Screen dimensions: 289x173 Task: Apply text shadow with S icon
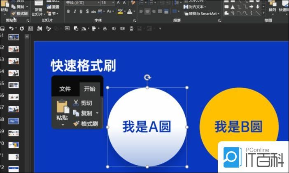point(87,12)
